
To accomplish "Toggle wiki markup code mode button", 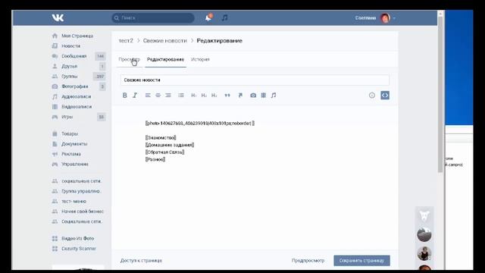I will click(x=385, y=96).
